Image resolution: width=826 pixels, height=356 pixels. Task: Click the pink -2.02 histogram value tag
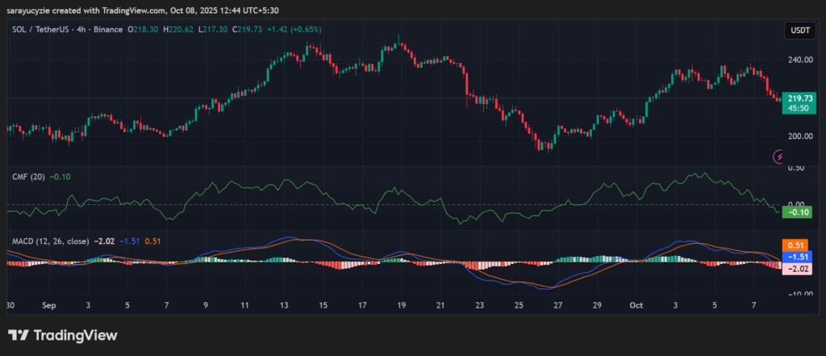point(797,268)
